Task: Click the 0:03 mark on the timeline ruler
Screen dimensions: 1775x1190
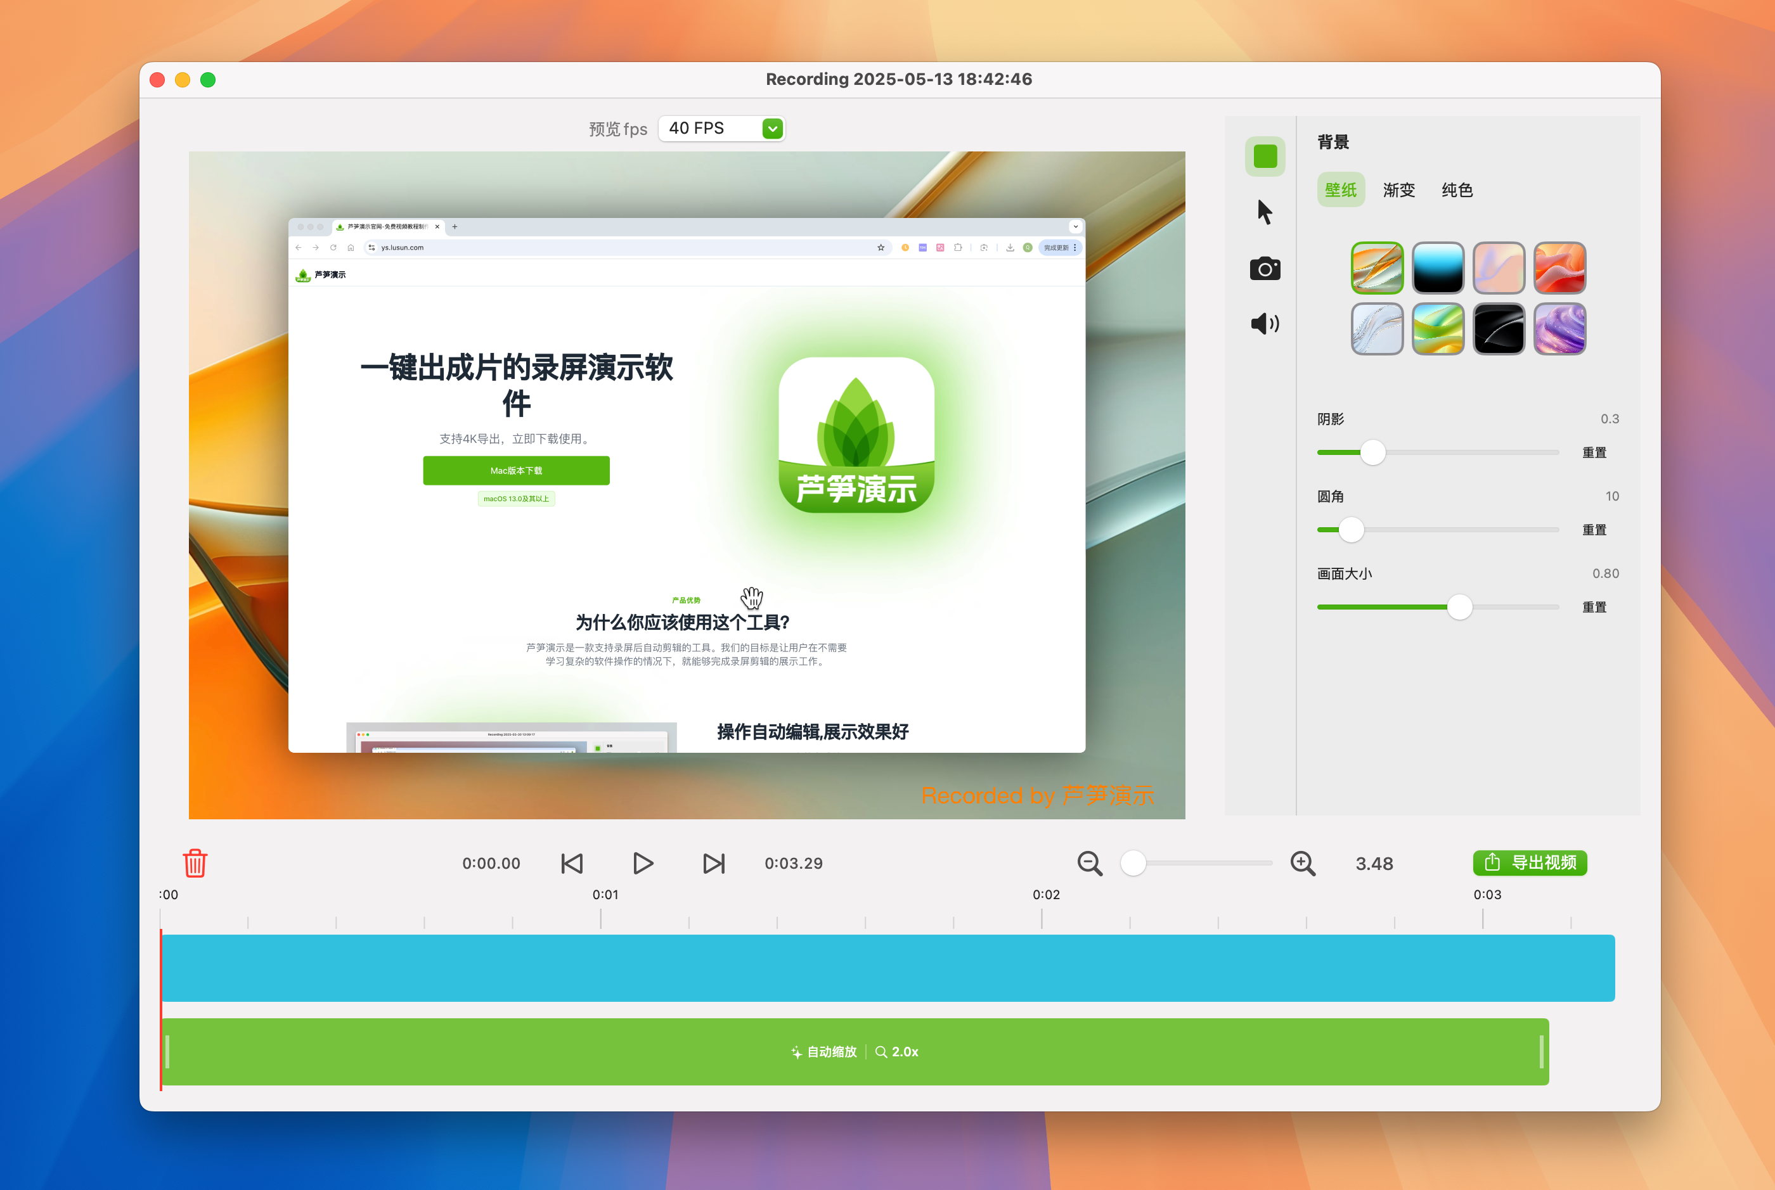Action: (x=1487, y=895)
